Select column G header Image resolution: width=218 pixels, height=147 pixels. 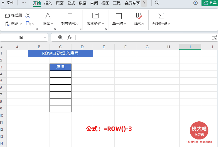click(147, 47)
